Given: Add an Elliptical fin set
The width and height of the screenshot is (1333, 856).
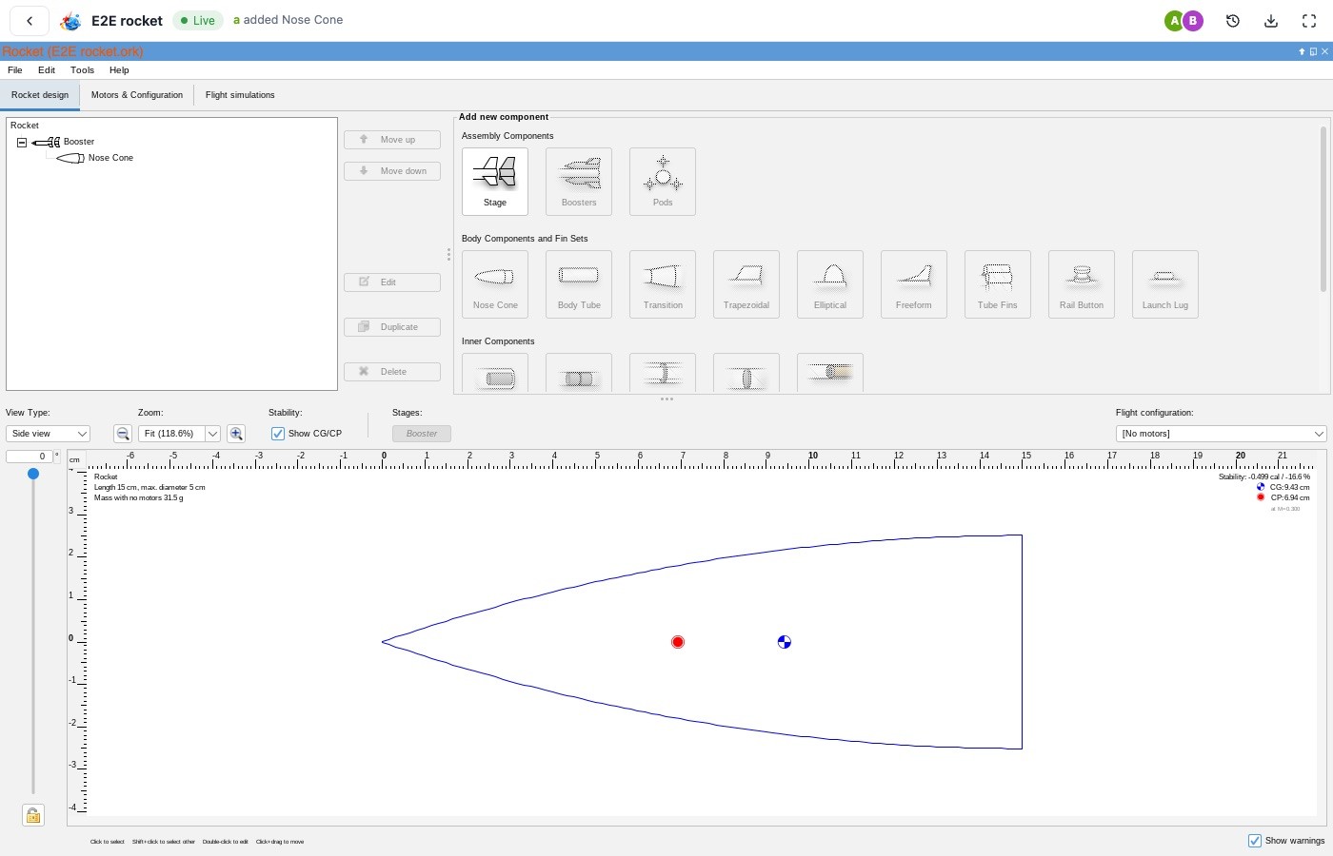Looking at the screenshot, I should (x=830, y=284).
